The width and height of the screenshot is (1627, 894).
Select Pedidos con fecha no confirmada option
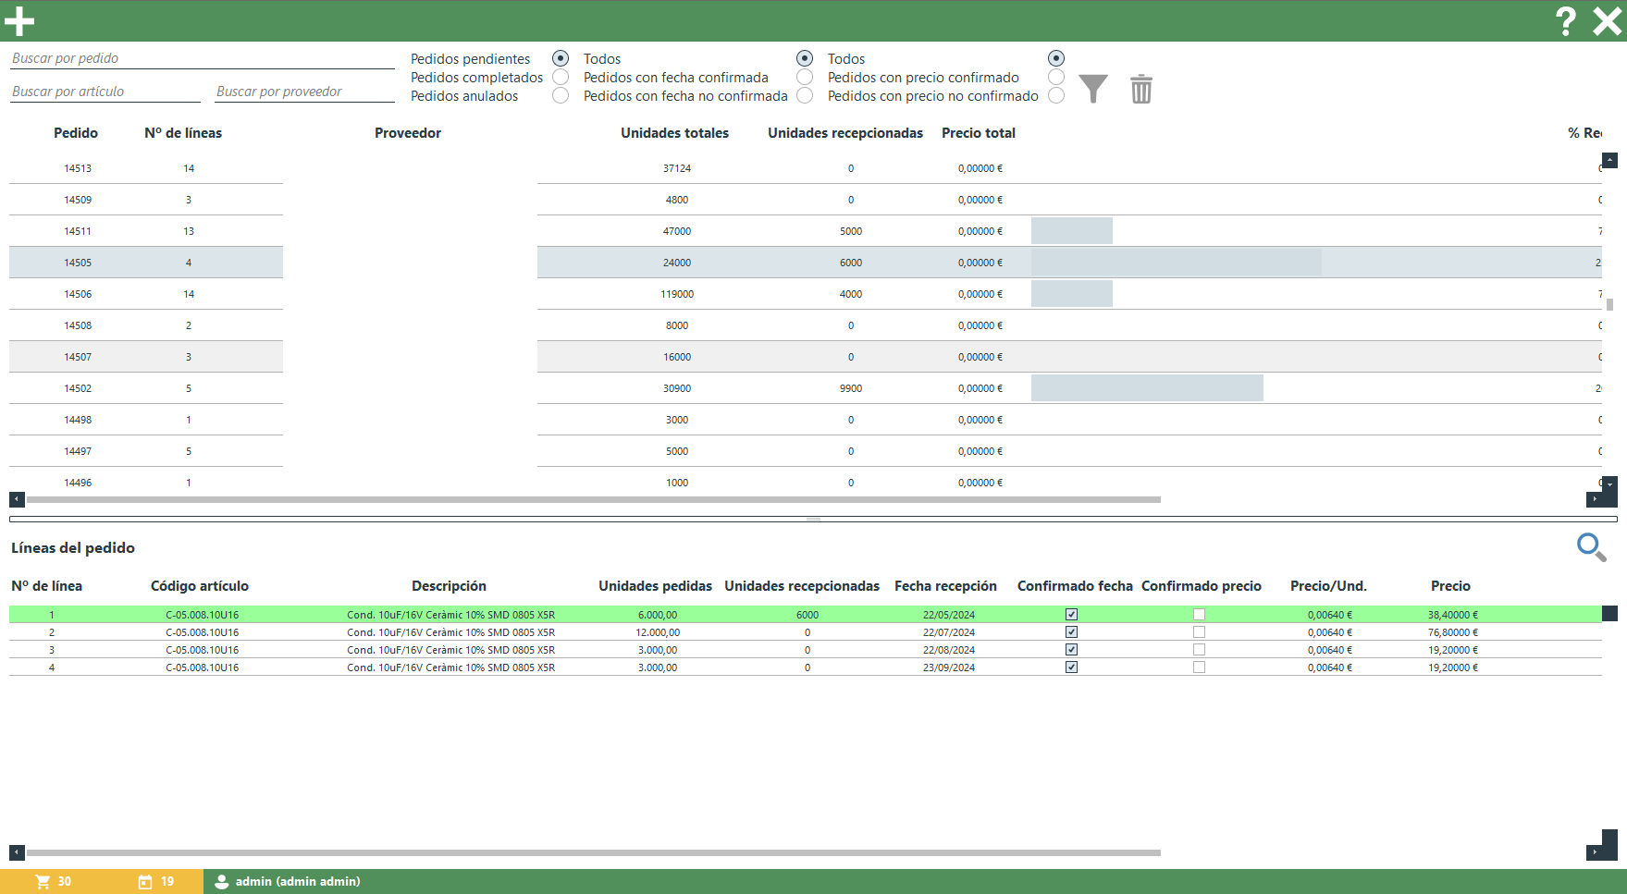805,95
